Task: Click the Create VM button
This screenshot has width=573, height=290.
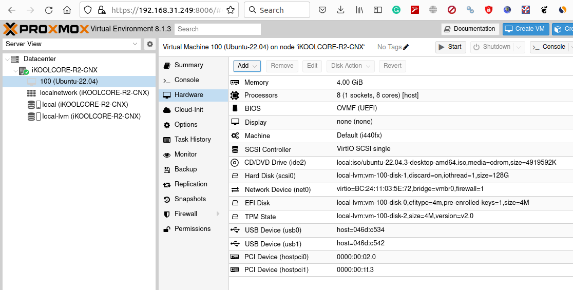Action: (525, 29)
